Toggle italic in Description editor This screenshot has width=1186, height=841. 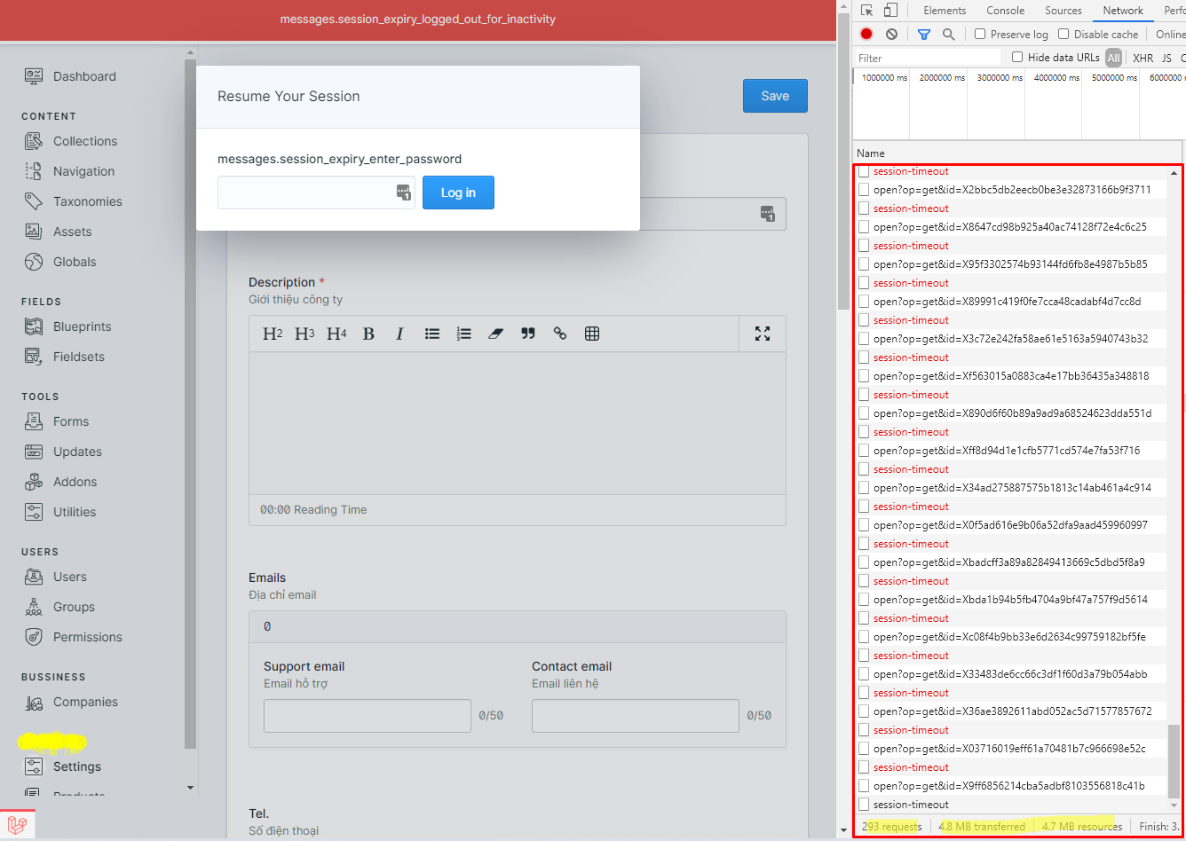pos(400,334)
